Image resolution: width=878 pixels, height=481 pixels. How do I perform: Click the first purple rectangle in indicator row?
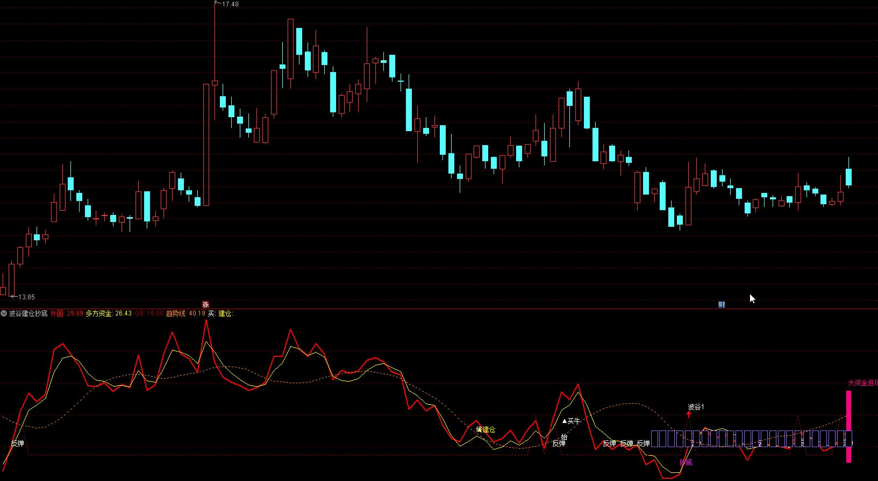[x=655, y=439]
